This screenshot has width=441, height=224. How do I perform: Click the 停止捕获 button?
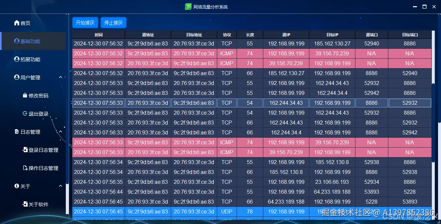[x=114, y=23]
